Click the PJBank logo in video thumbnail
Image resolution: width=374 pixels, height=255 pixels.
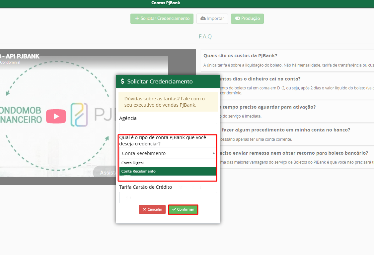click(79, 115)
